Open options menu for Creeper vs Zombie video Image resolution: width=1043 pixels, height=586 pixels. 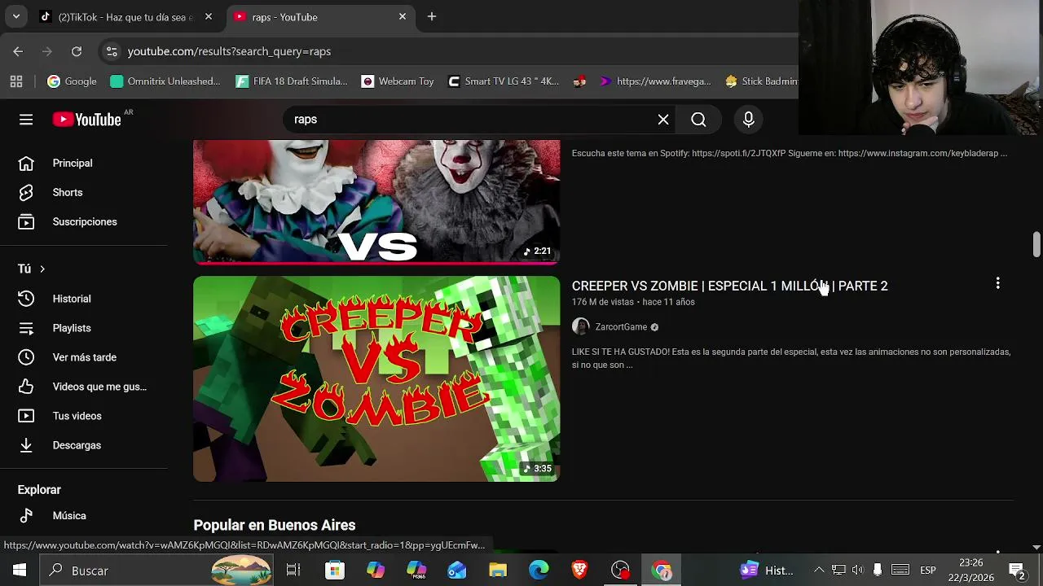tap(997, 283)
